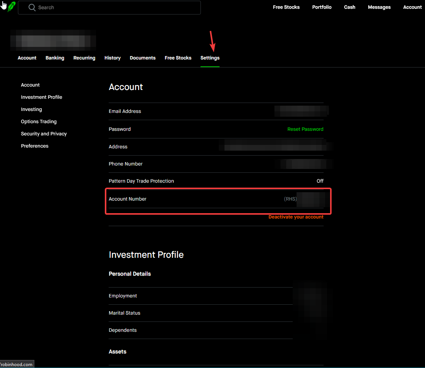Switch to the Banking tab

pos(55,58)
